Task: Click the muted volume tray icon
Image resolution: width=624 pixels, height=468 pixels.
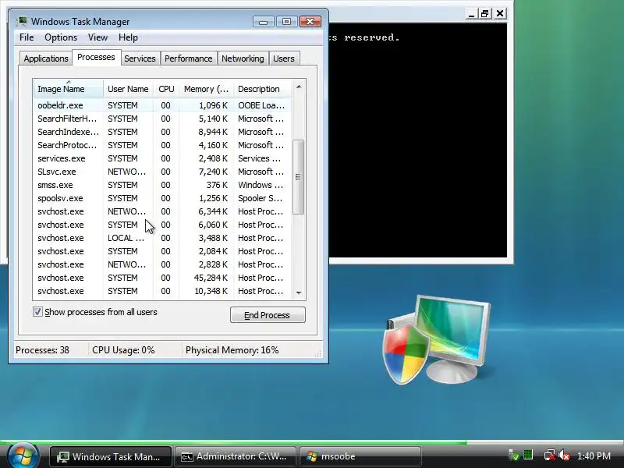Action: 564,456
